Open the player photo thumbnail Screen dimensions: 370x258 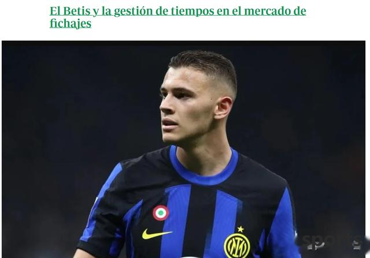click(x=183, y=149)
